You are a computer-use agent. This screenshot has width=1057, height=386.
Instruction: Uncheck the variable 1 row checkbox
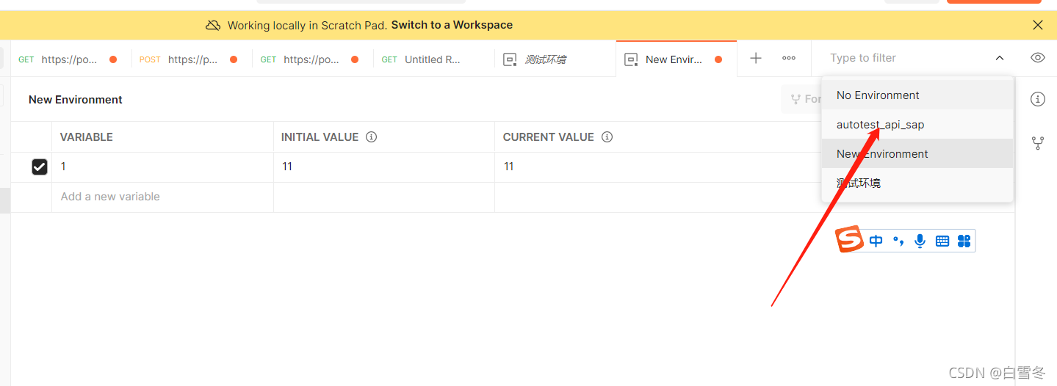pos(40,167)
